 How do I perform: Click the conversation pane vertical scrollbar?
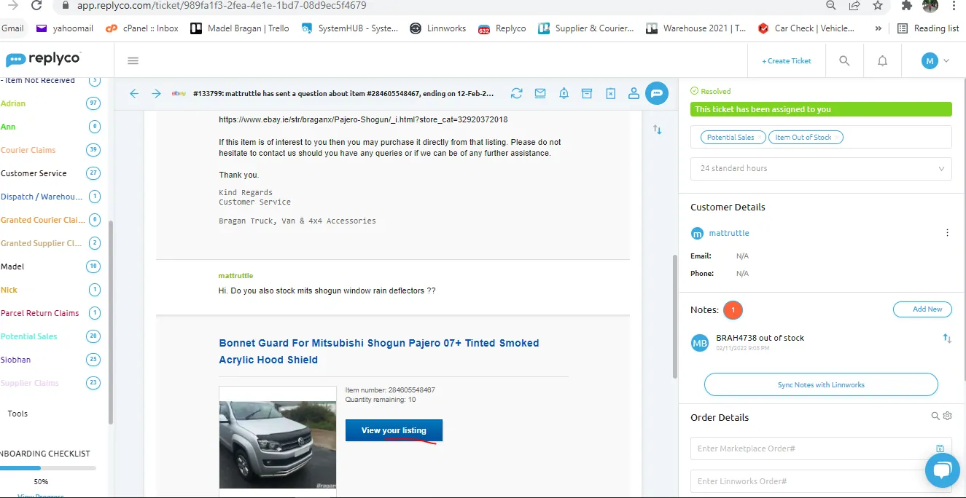point(674,315)
